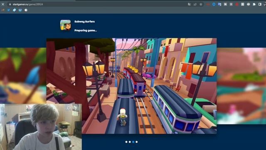266x150 pixels.
Task: Select the blurred previous slide on left
Action: 23,76
